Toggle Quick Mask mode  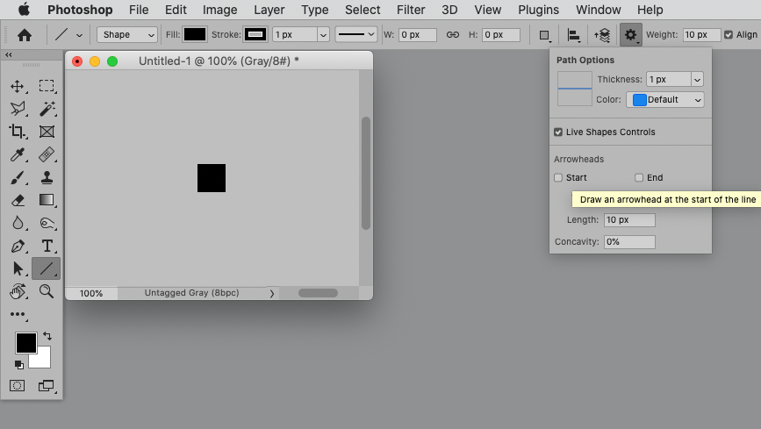click(x=17, y=385)
